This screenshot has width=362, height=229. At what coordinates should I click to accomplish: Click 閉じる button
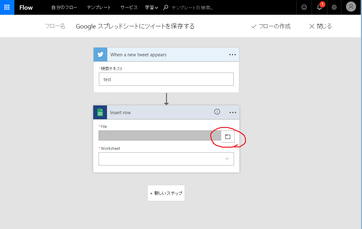(320, 26)
